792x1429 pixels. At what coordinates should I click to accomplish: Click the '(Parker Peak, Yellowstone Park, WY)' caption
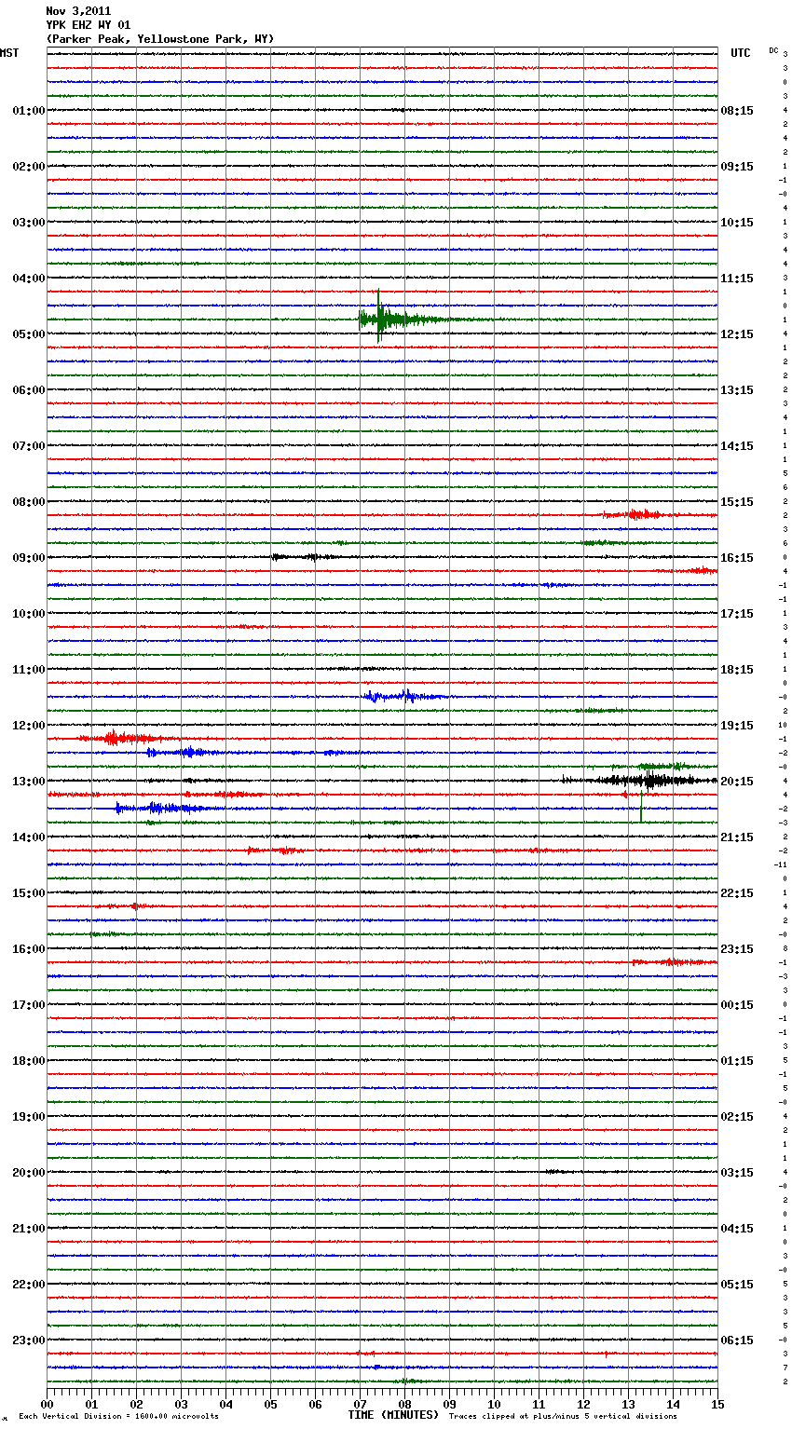(x=159, y=39)
